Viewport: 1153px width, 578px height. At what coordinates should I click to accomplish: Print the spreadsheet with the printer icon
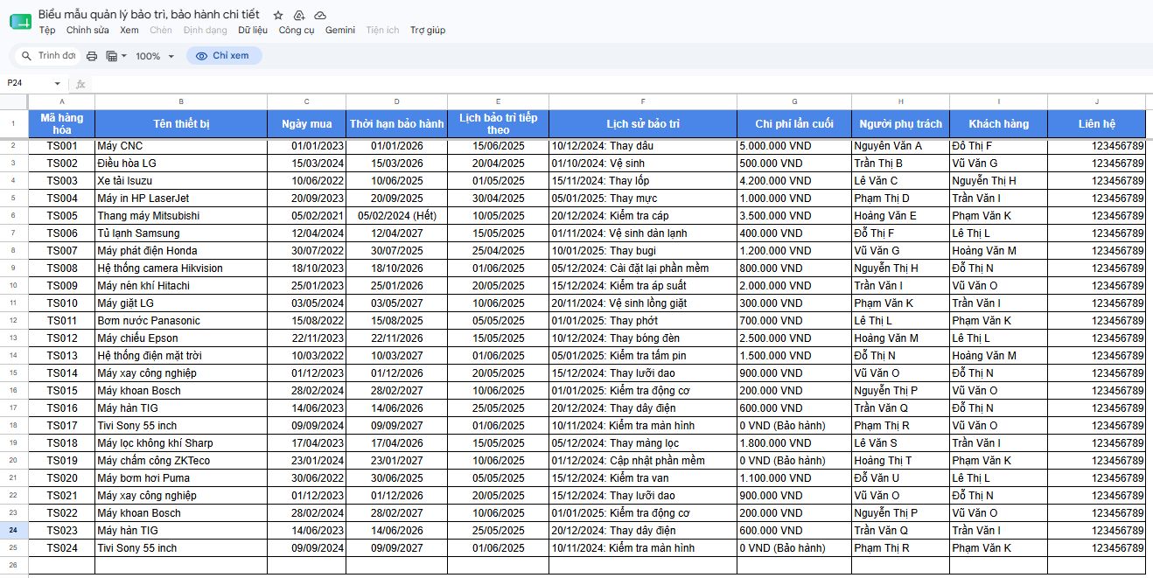pyautogui.click(x=92, y=56)
